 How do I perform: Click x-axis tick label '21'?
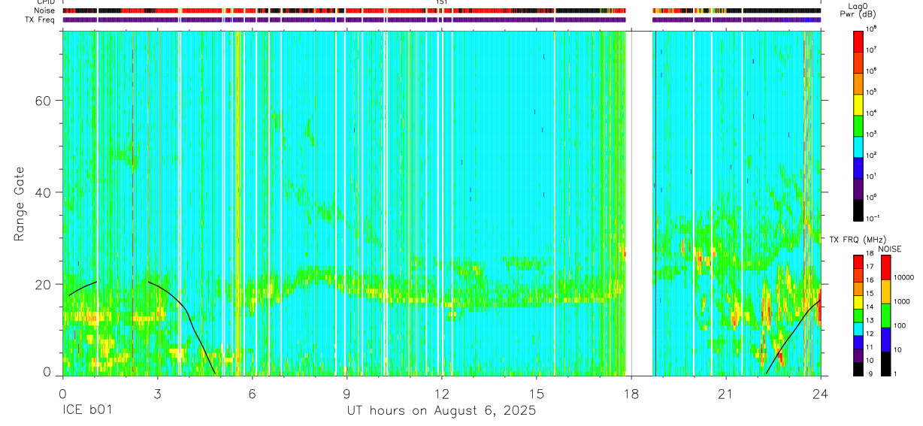(x=725, y=394)
